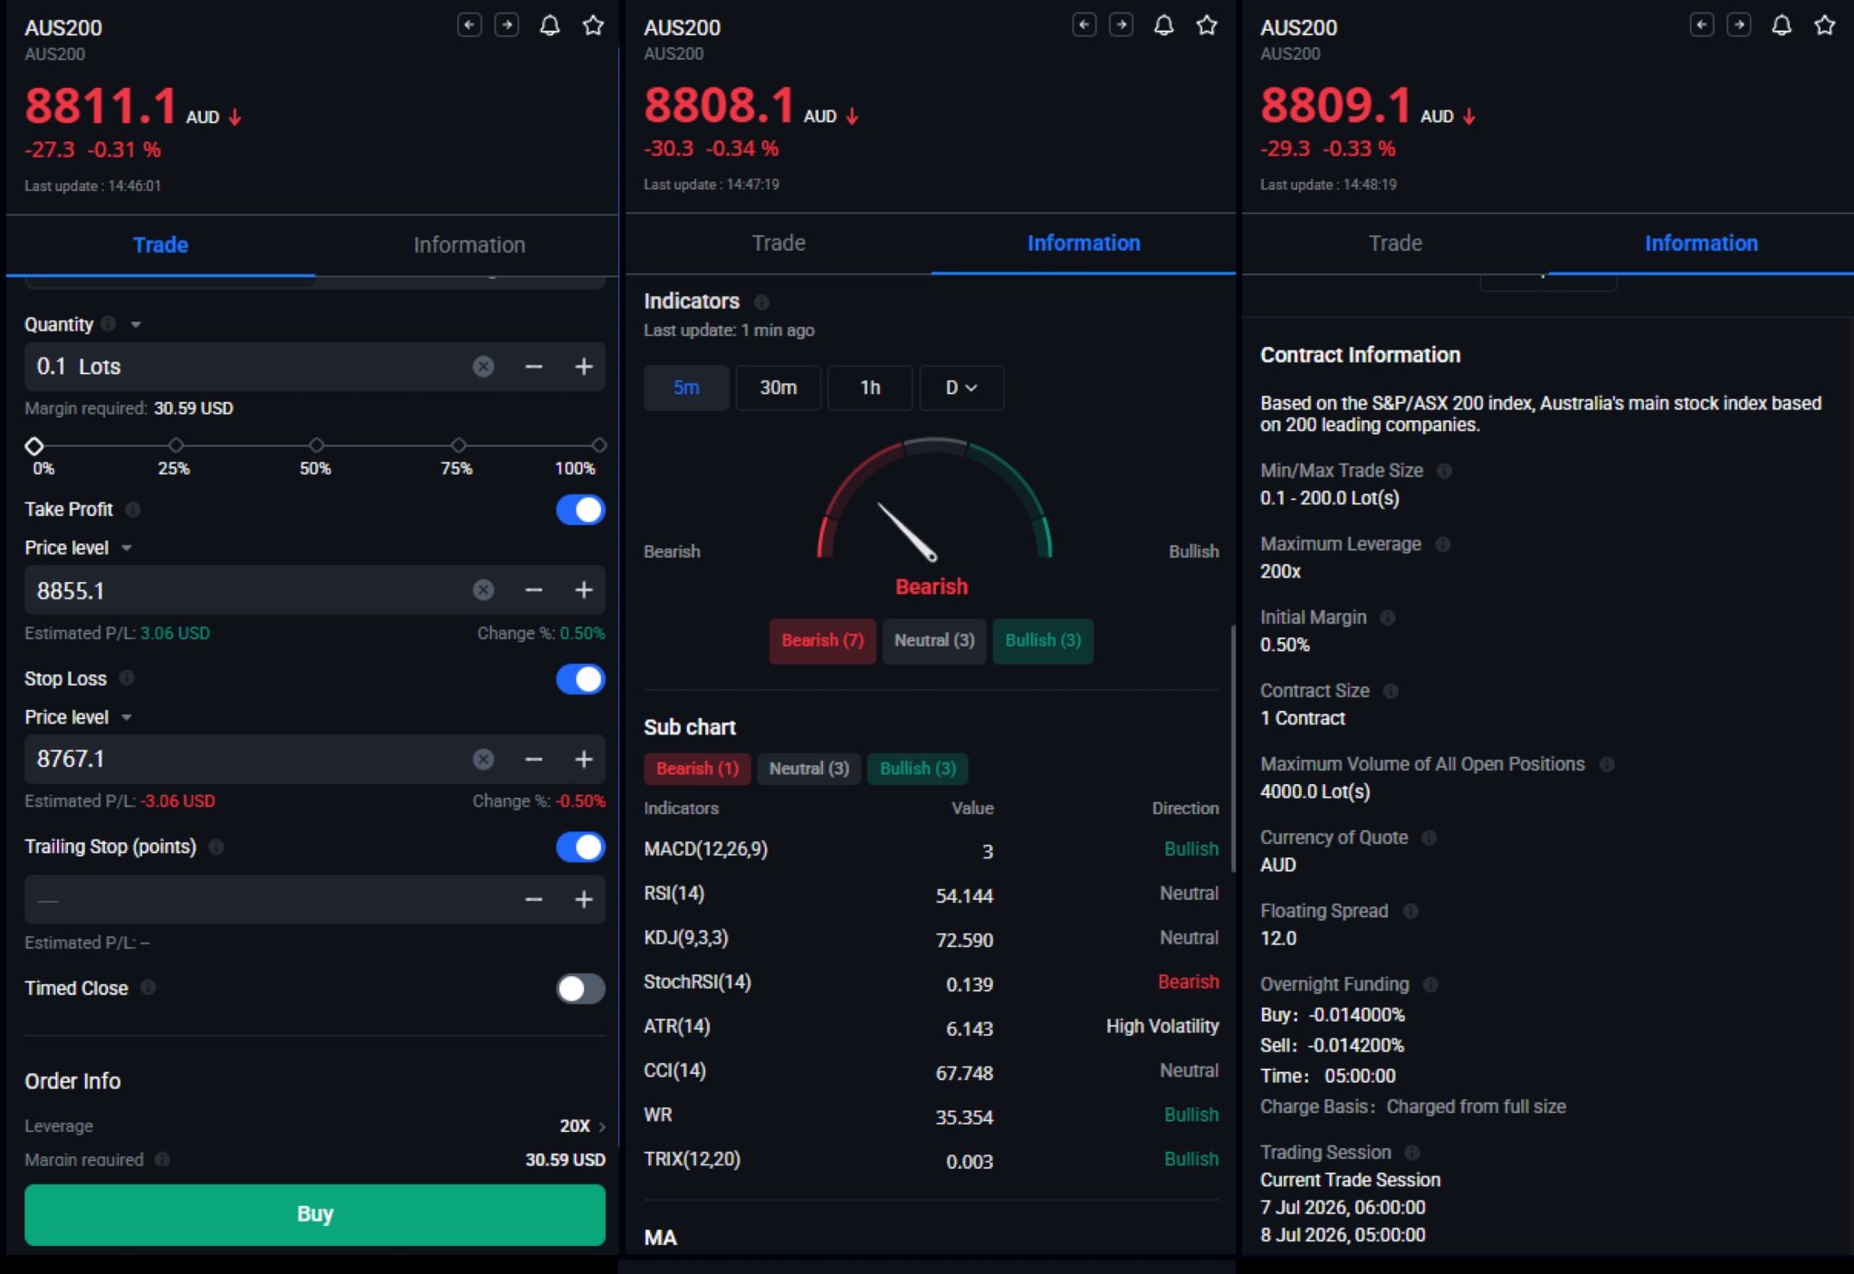Switch to Trade tab in the middle panel
The width and height of the screenshot is (1854, 1274).
coord(779,243)
